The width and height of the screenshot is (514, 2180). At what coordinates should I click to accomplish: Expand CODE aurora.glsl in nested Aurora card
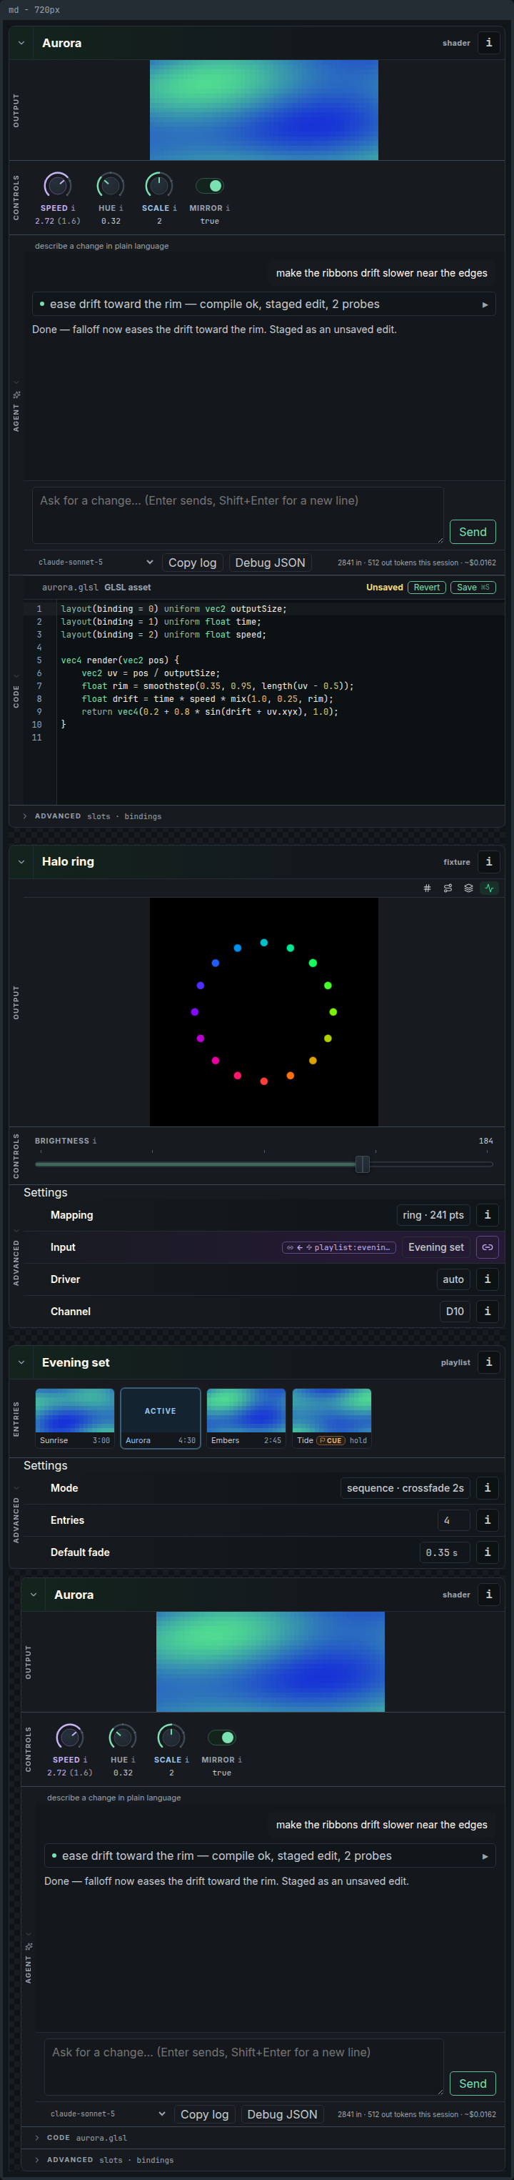pyautogui.click(x=263, y=2138)
